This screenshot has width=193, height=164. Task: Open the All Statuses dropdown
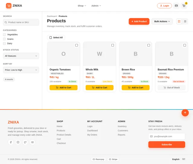[21, 56]
